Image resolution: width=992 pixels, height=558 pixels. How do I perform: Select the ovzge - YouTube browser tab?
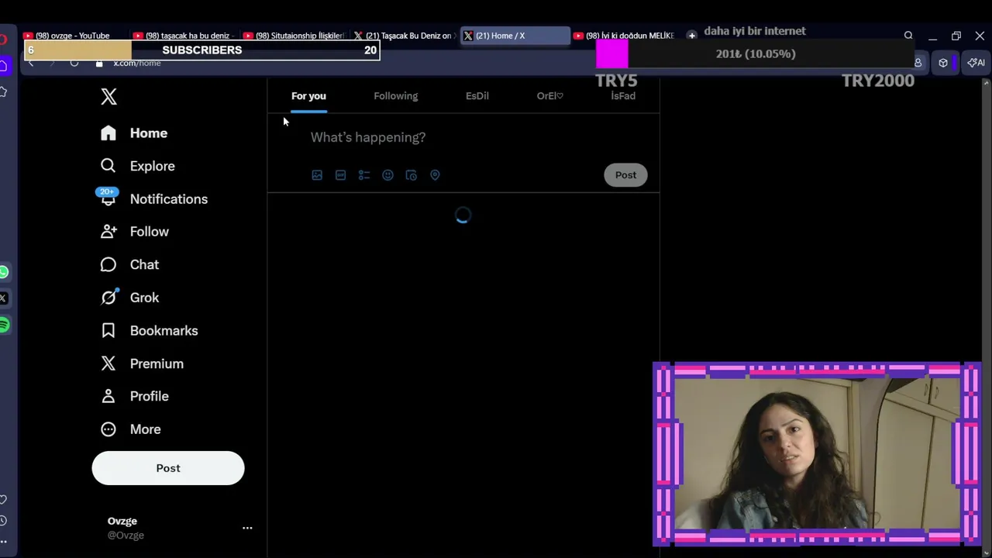point(73,36)
